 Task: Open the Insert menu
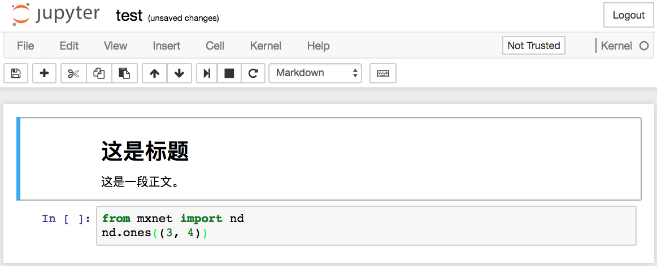pyautogui.click(x=167, y=46)
